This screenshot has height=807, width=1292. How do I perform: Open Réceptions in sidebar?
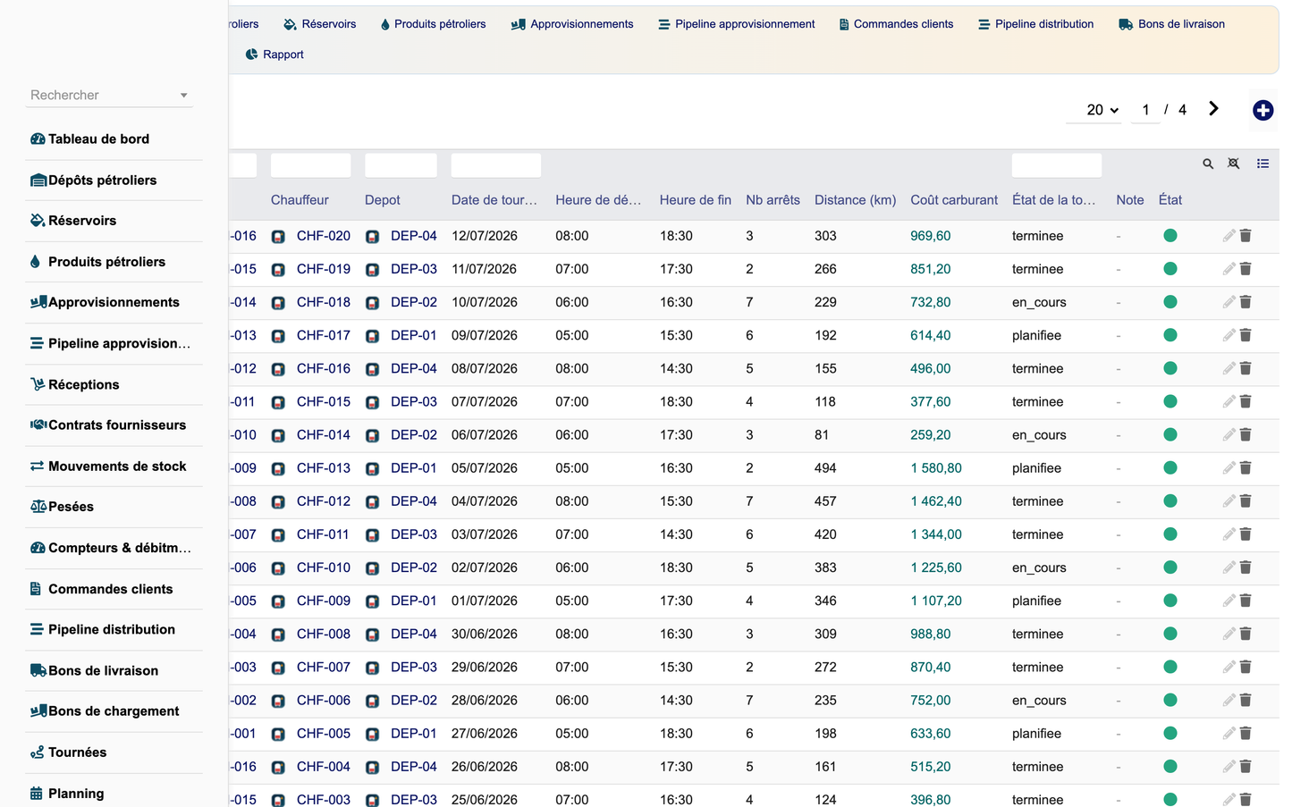pos(83,385)
